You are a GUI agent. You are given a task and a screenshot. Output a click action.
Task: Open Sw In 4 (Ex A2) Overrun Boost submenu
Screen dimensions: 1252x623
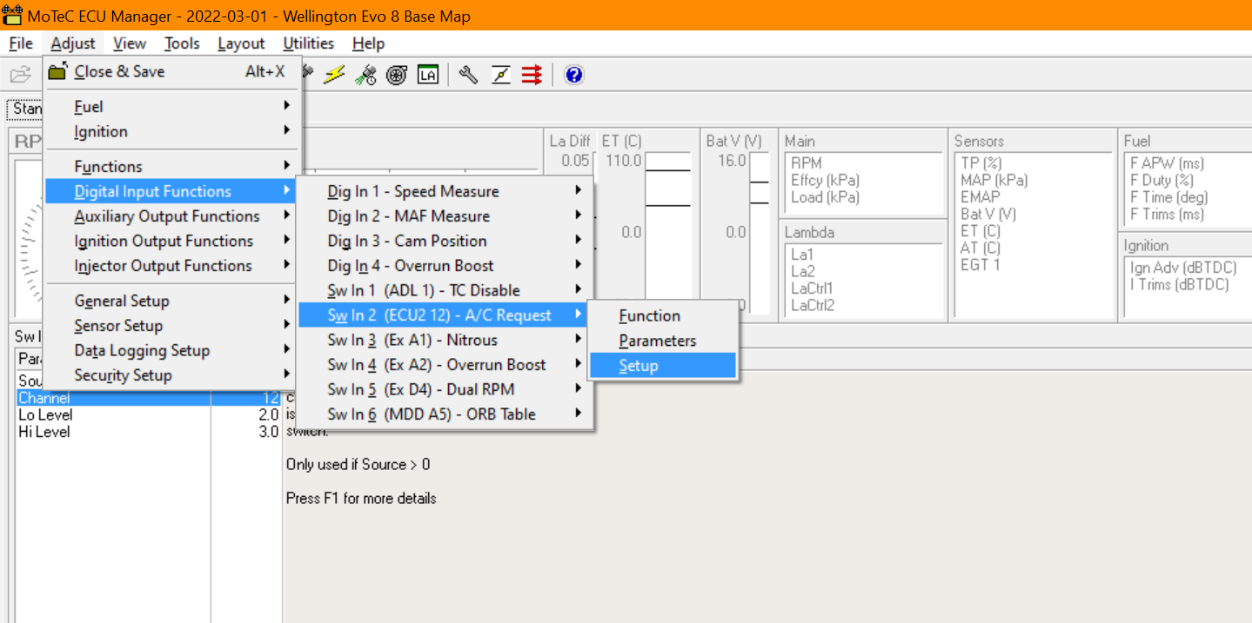click(x=445, y=365)
